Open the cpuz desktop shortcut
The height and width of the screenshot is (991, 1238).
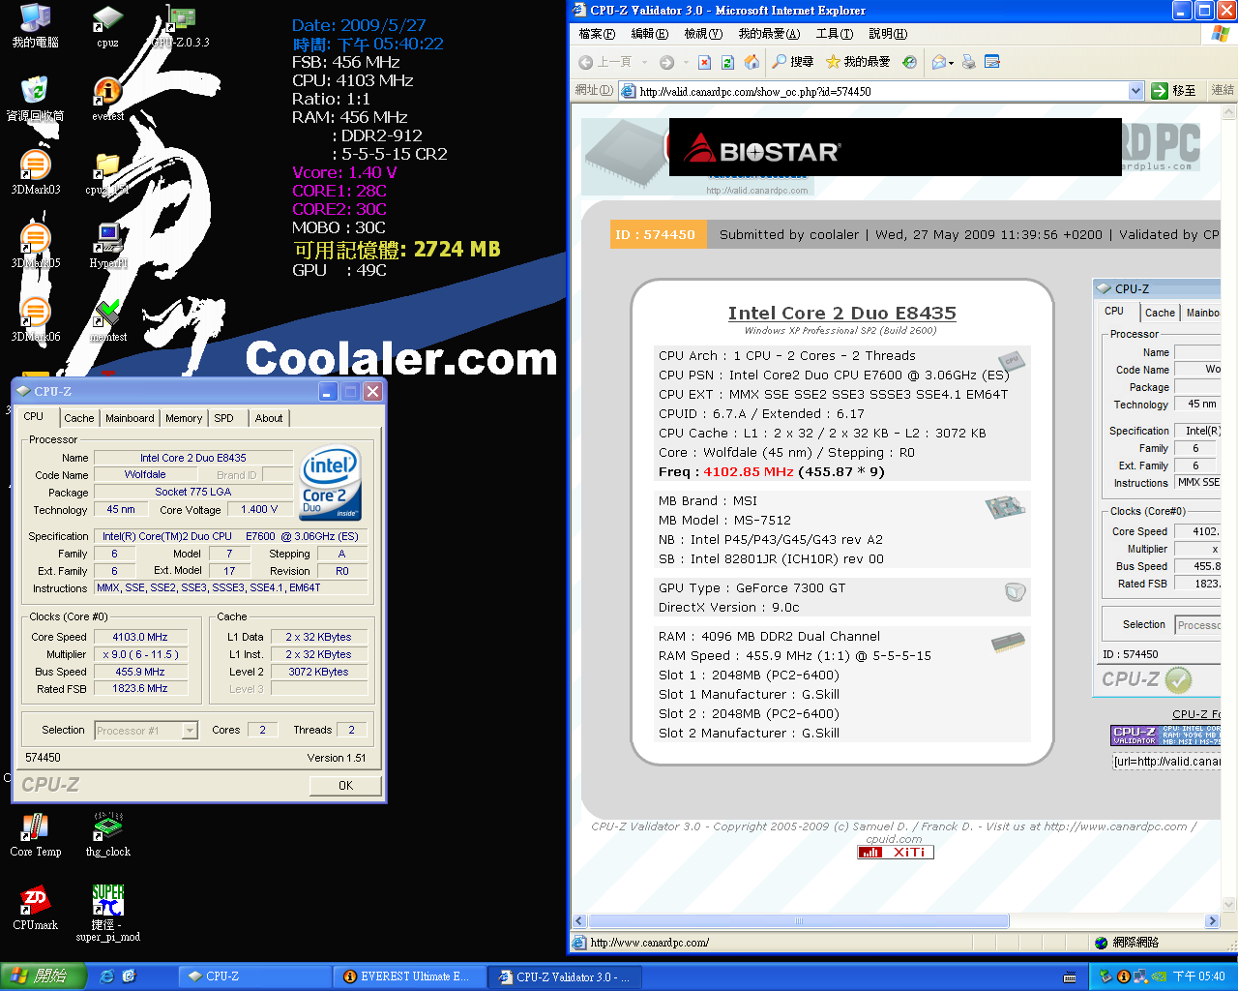[107, 26]
